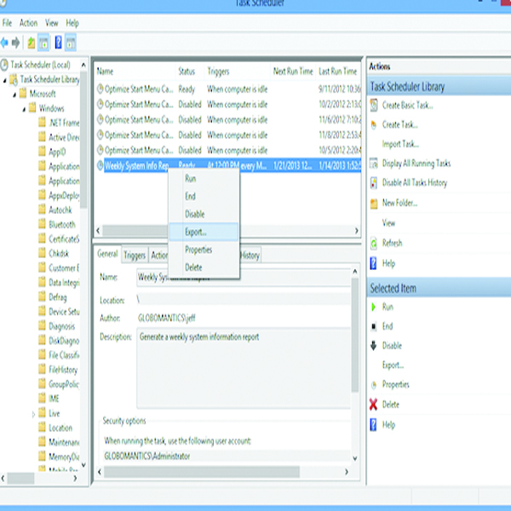
Task: Sort tasks by the Status column header
Action: 190,72
